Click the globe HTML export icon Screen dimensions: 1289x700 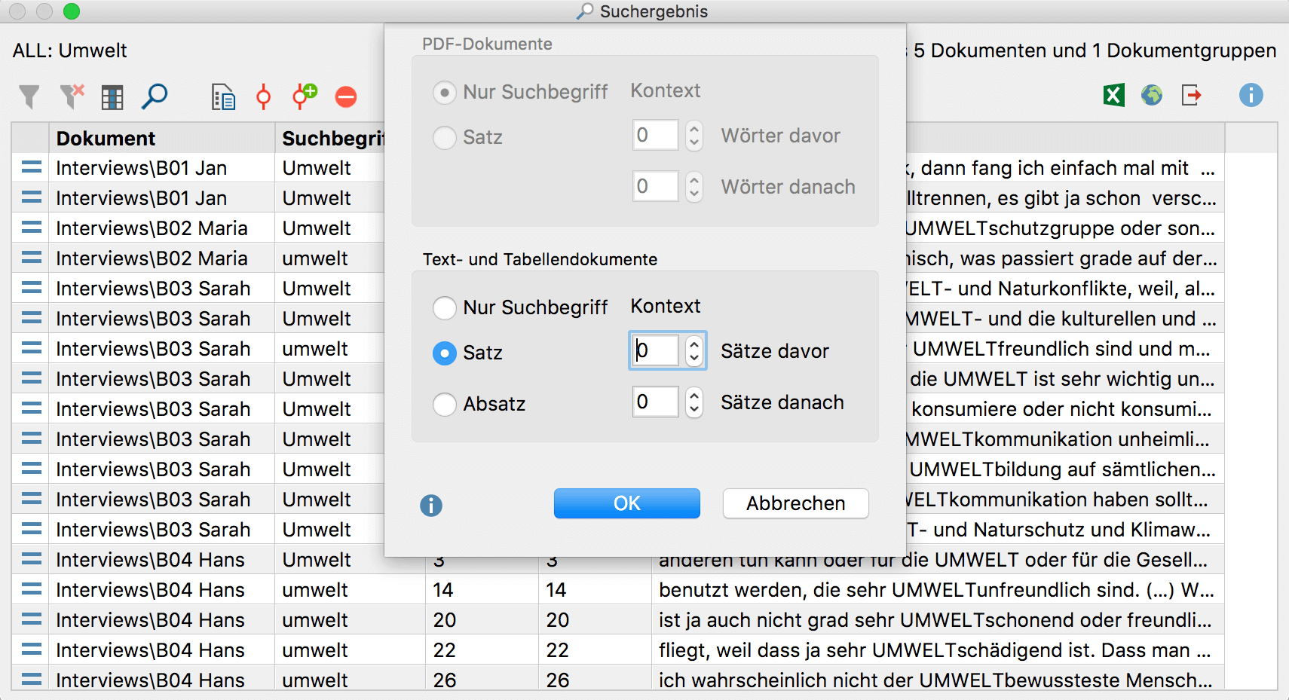click(1152, 95)
